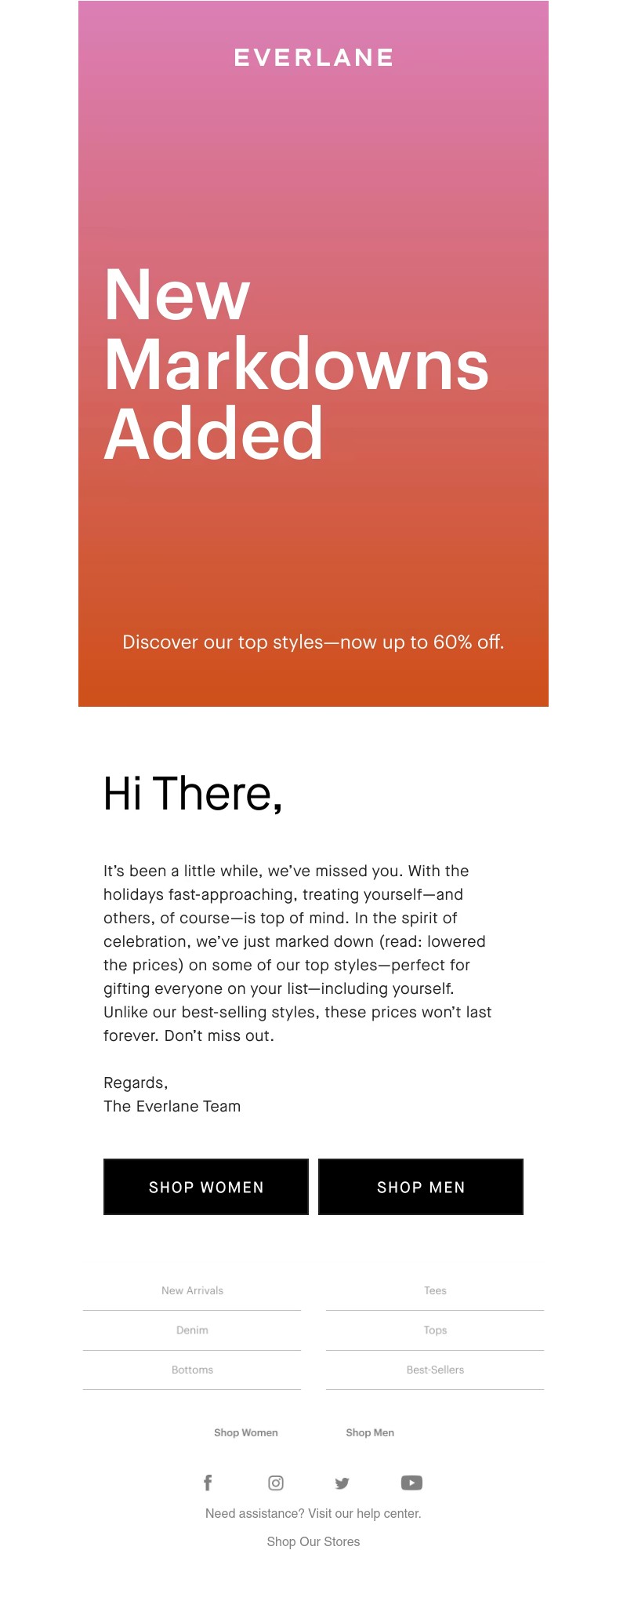This screenshot has height=1601, width=627.
Task: Click the Everlane logo at top
Action: (x=313, y=58)
